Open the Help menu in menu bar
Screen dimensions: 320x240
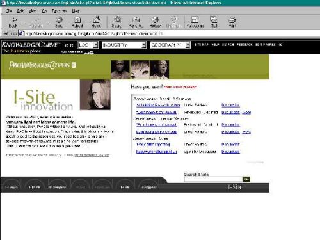(76, 11)
